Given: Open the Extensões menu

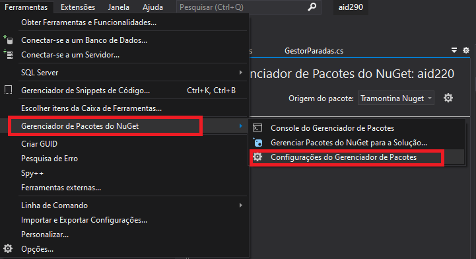Looking at the screenshot, I should (x=78, y=7).
